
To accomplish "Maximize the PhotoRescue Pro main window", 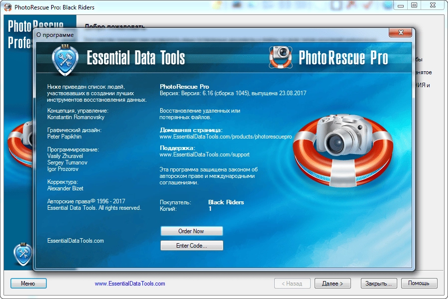I will [x=414, y=5].
